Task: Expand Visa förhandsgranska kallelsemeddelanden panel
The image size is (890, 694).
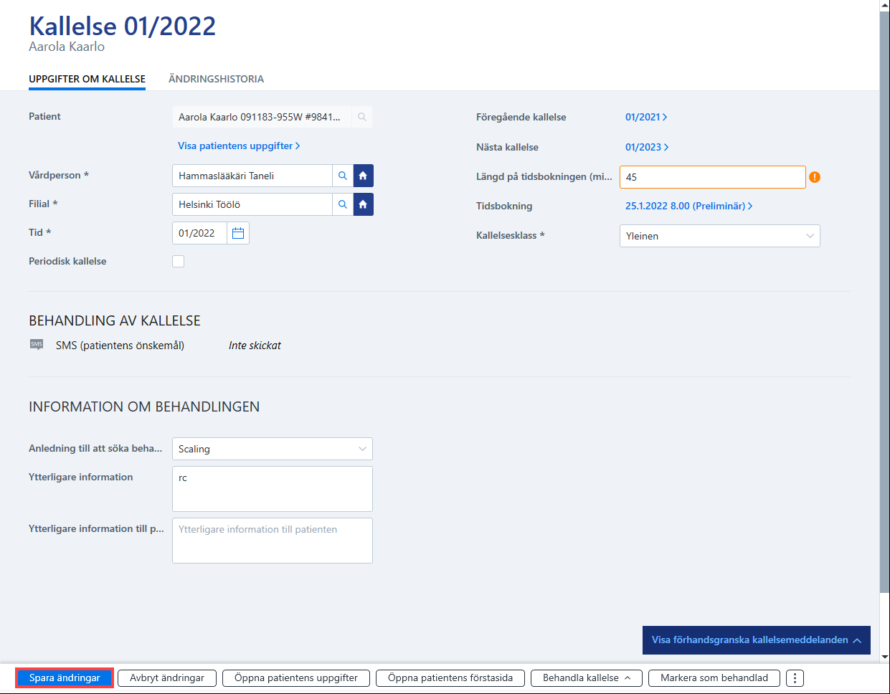Action: [x=757, y=640]
